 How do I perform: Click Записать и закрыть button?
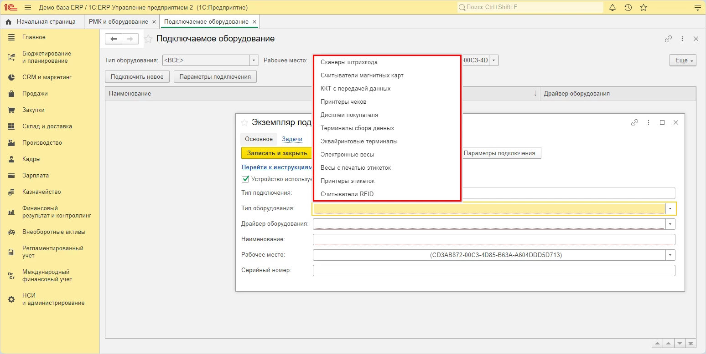point(277,153)
